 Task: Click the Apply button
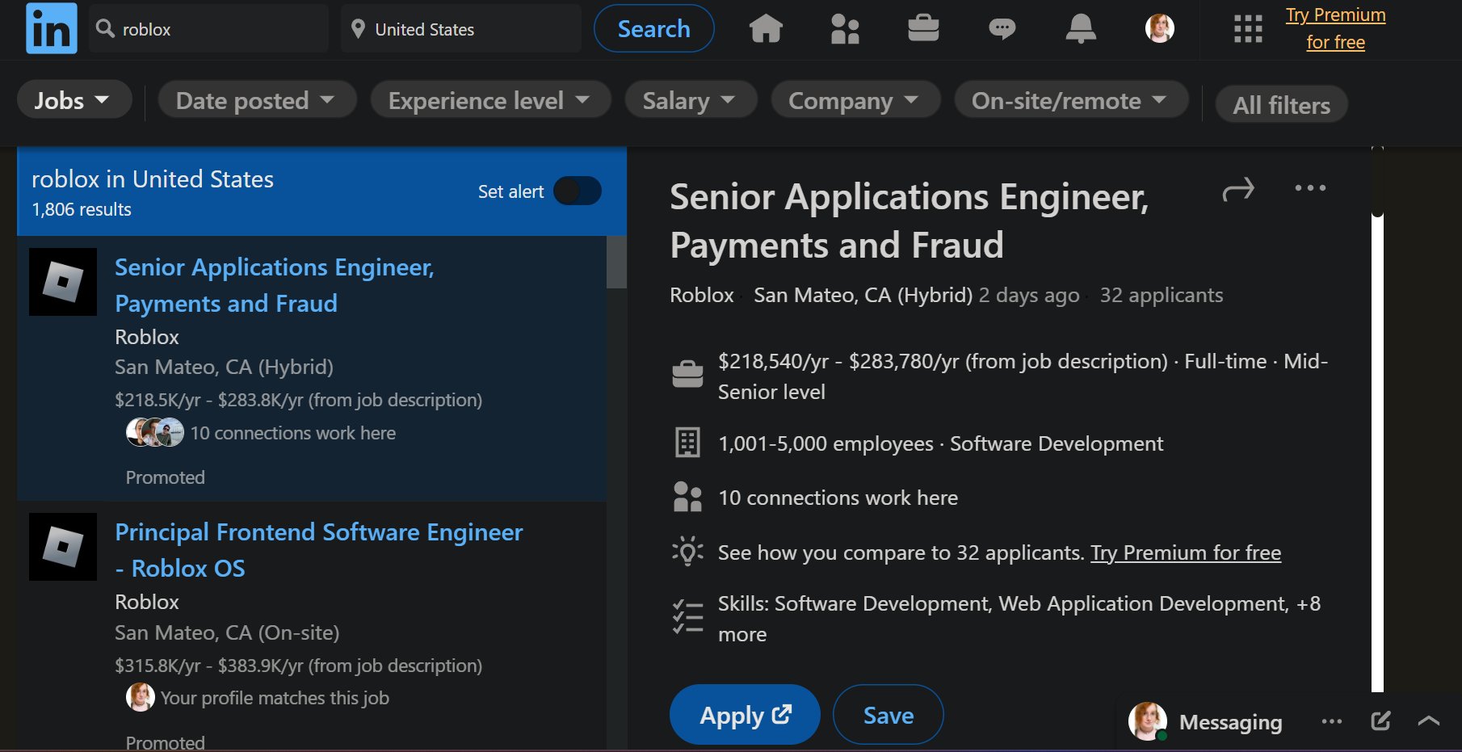click(x=745, y=715)
